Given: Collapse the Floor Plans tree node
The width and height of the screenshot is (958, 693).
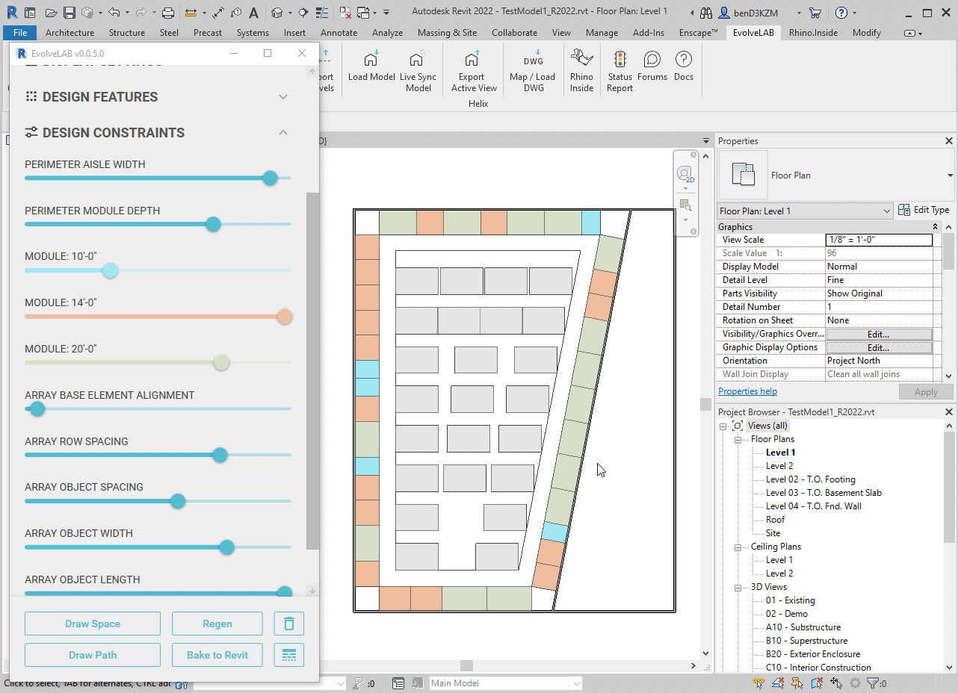Looking at the screenshot, I should tap(738, 439).
